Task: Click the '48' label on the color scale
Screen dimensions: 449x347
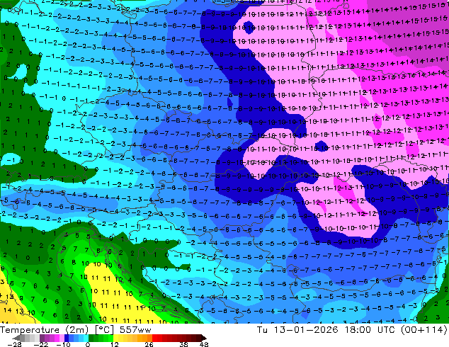Action: (x=204, y=344)
